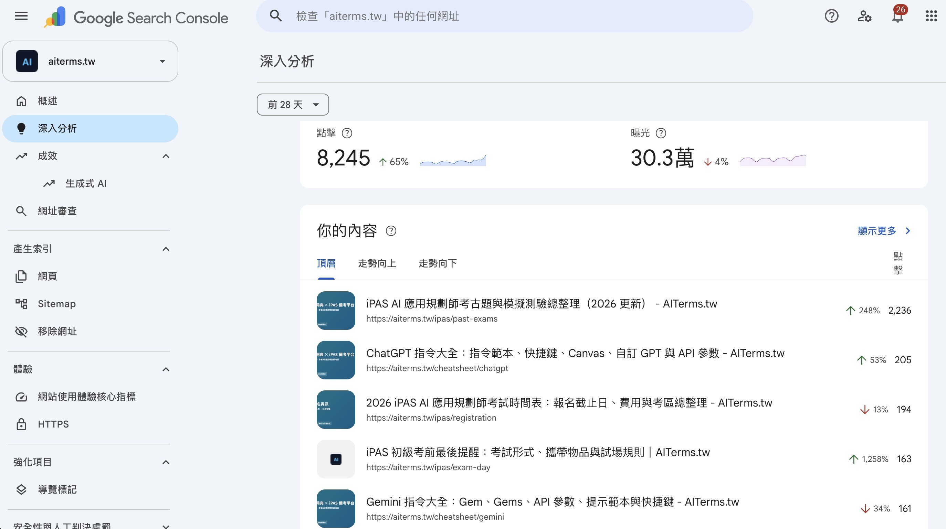Collapse the 體驗 section

tap(166, 369)
